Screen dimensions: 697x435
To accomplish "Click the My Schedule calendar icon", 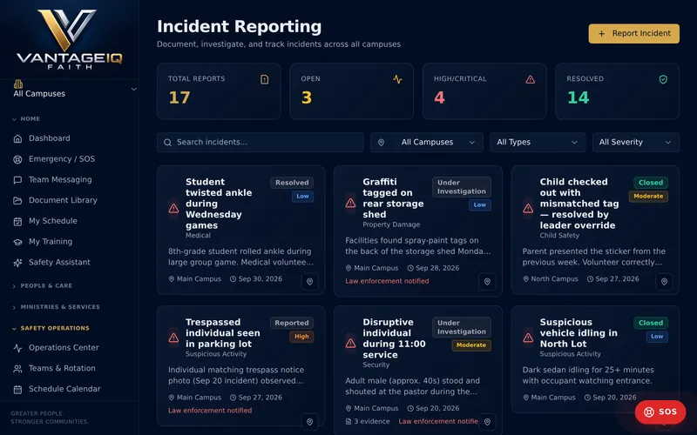I will (x=17, y=221).
